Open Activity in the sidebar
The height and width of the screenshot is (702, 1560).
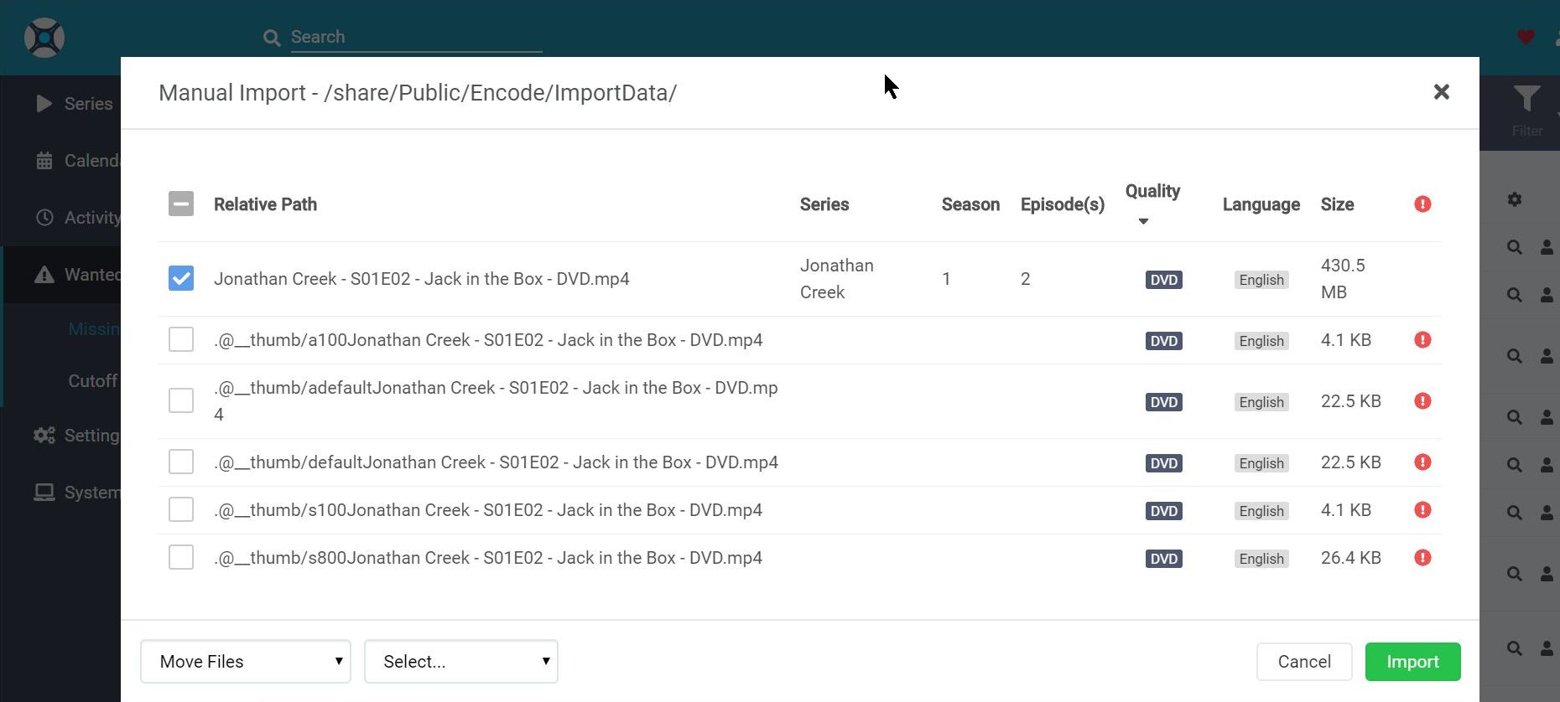pyautogui.click(x=91, y=218)
